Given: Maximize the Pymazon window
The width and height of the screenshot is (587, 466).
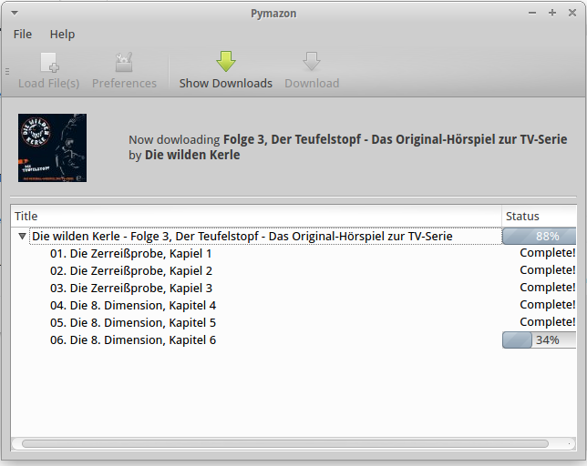Looking at the screenshot, I should [552, 13].
